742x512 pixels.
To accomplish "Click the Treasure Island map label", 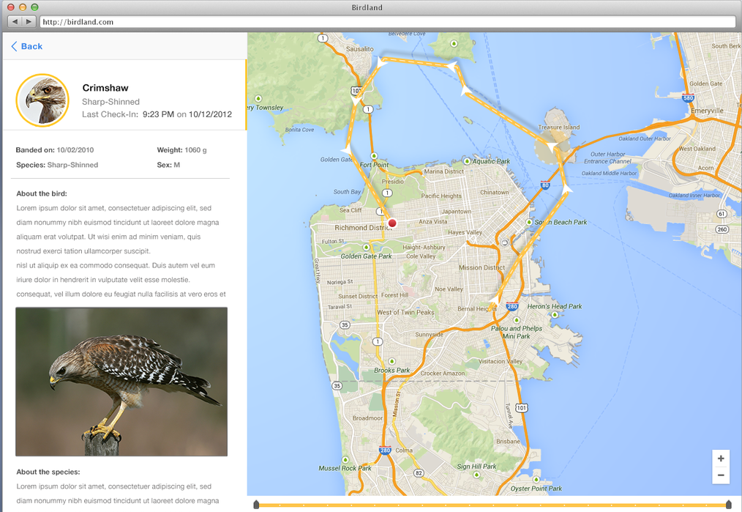I will (558, 127).
